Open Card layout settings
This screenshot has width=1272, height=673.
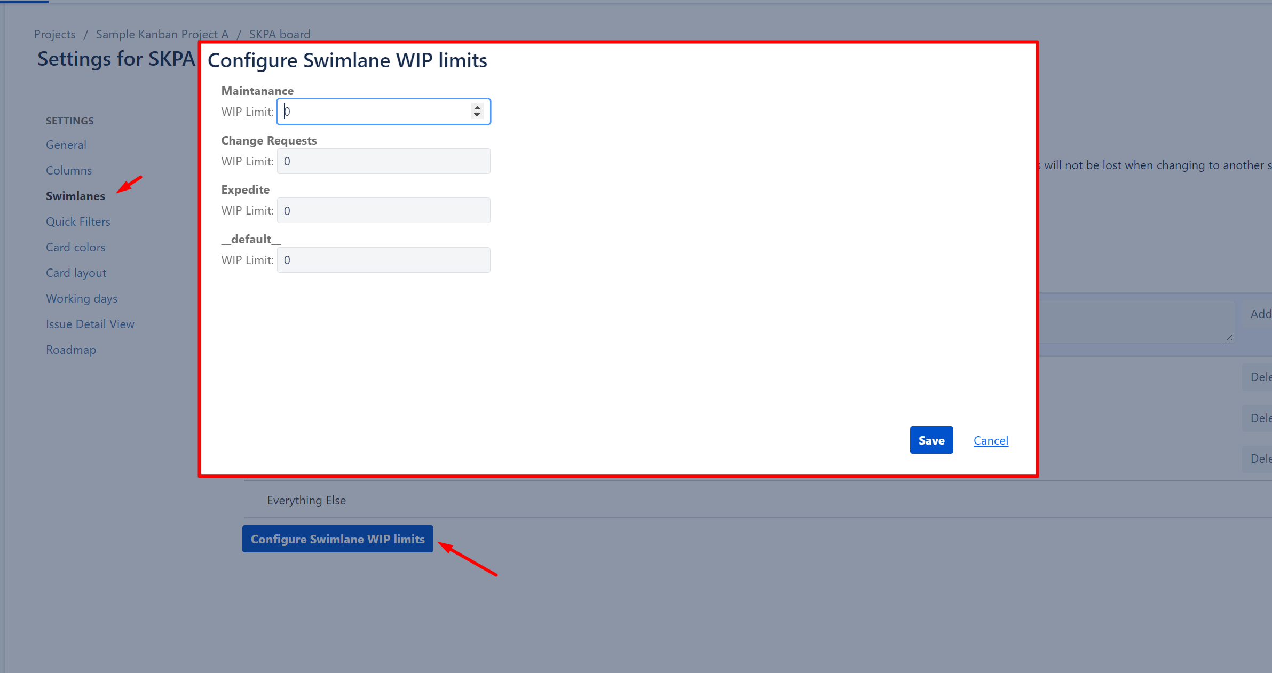pos(76,273)
